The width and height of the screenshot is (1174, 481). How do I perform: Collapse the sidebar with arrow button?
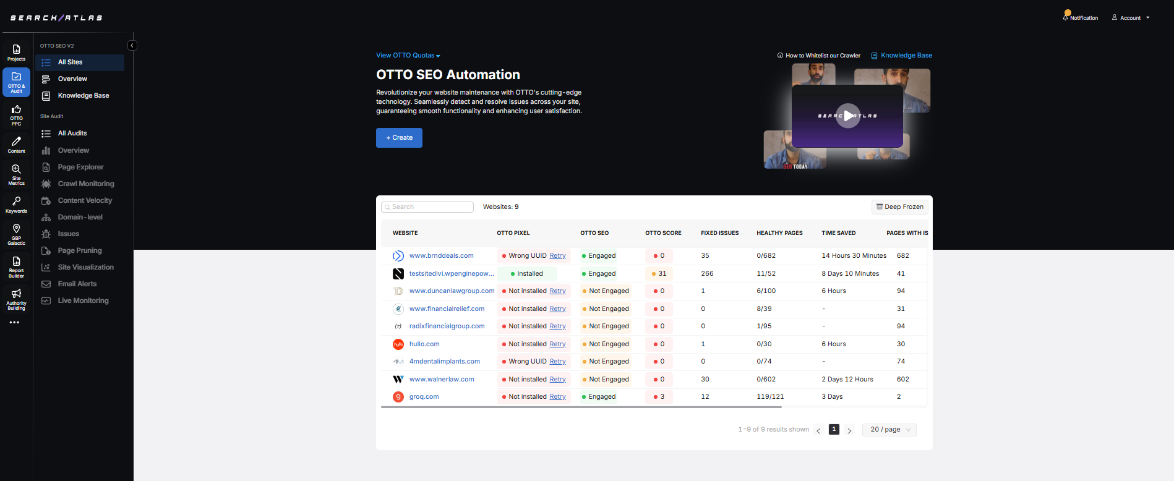pyautogui.click(x=132, y=45)
